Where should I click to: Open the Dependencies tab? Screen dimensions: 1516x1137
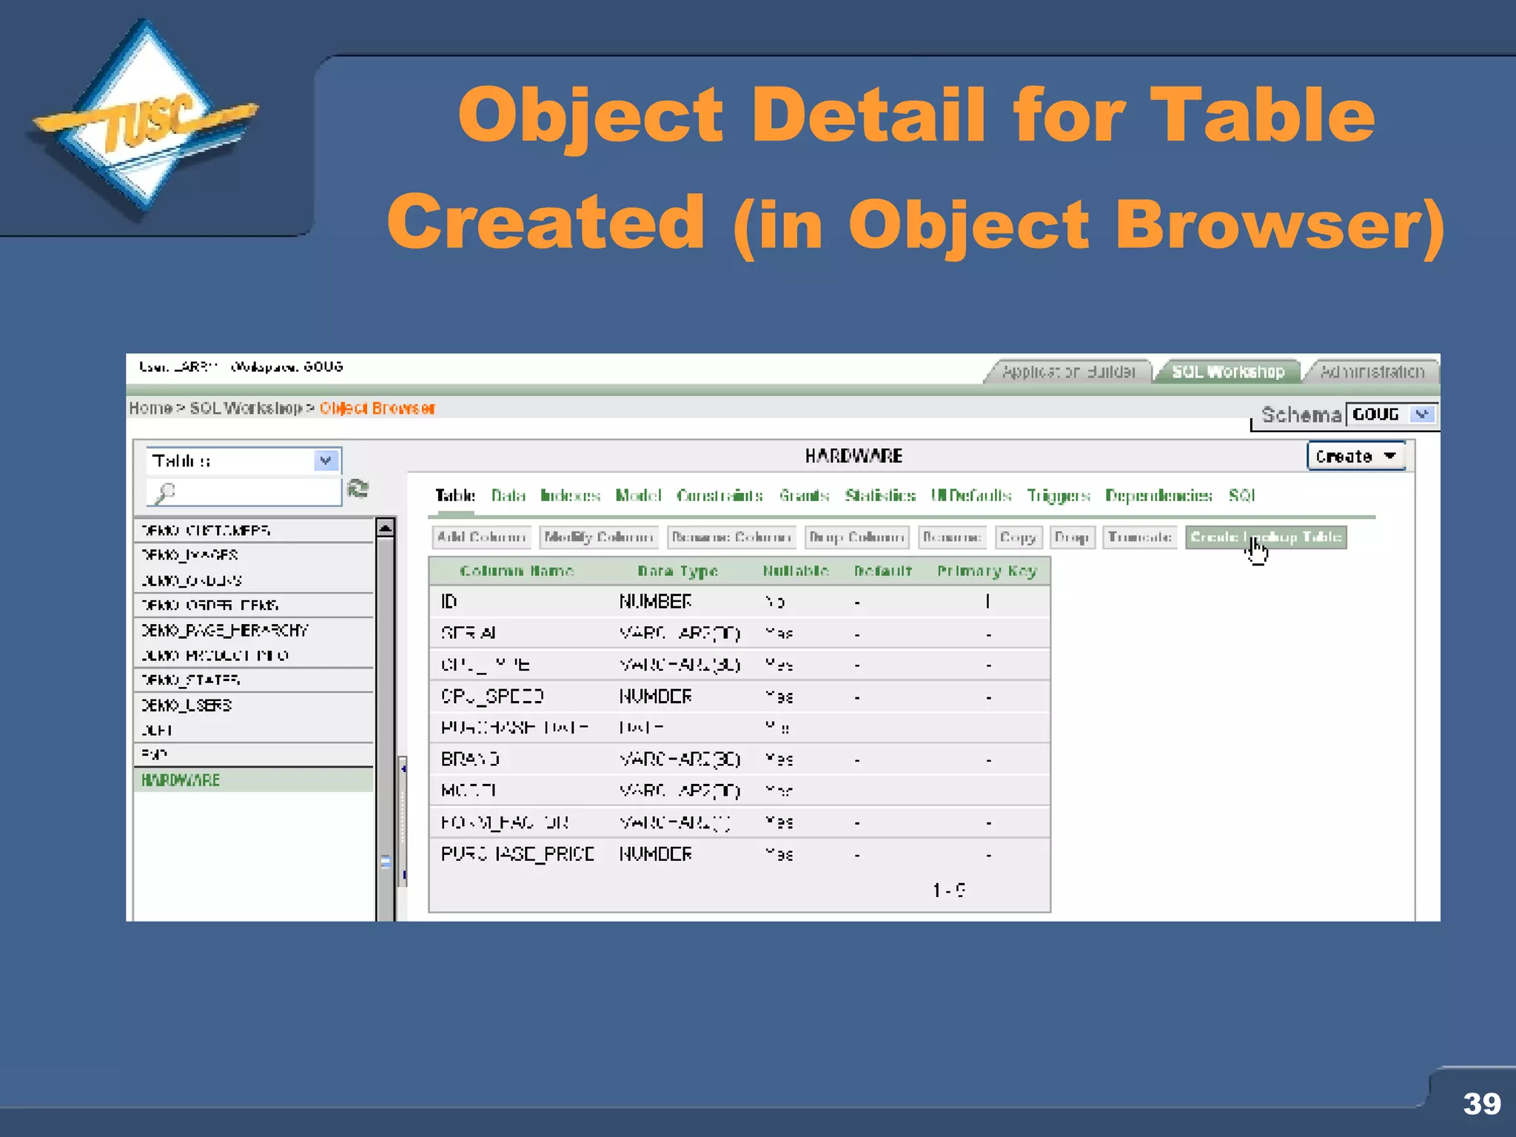[1158, 495]
